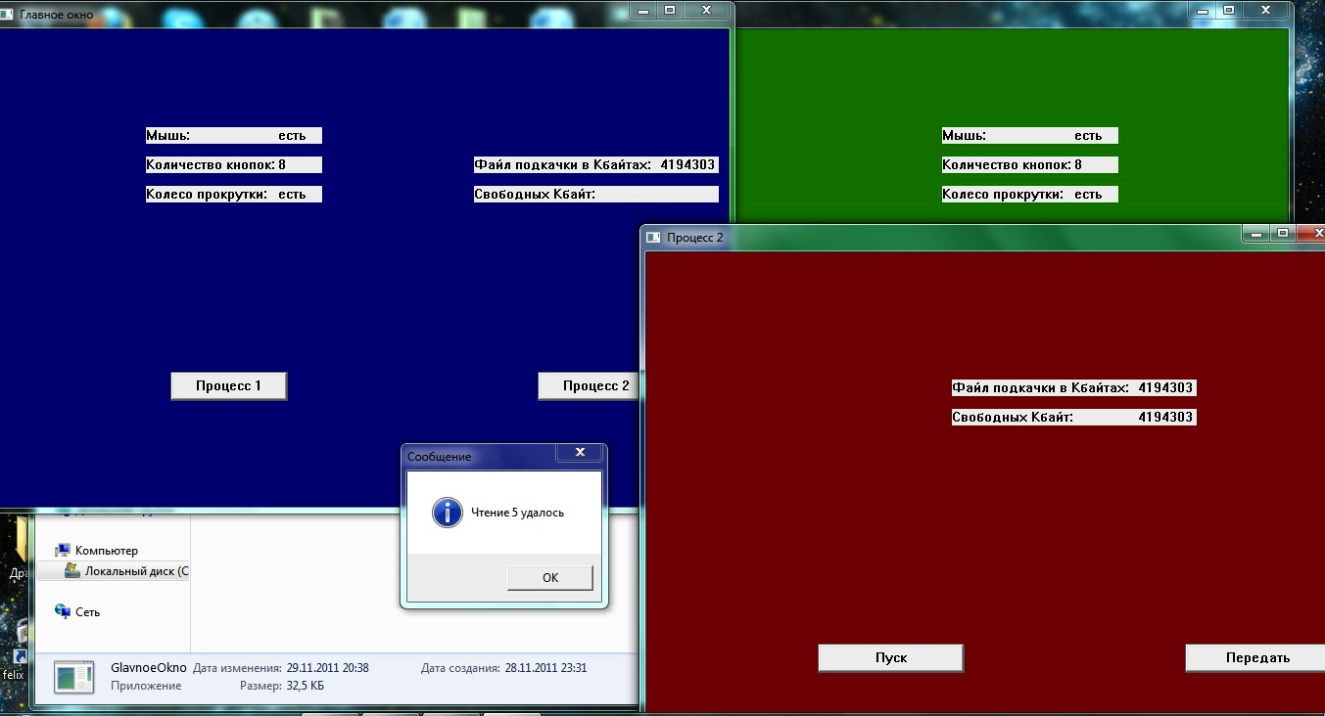This screenshot has height=716, width=1325.
Task: Click 'Колесо прокрутки: есть' in the blue window
Action: point(234,195)
